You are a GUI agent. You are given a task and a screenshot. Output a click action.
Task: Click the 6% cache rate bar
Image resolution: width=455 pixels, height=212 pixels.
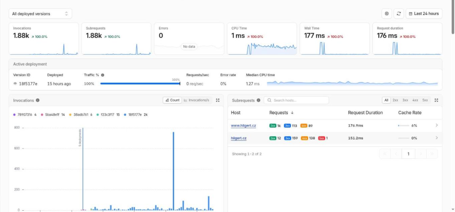tap(403, 126)
